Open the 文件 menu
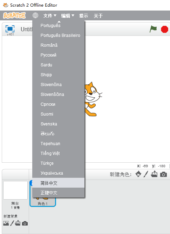Image resolution: width=170 pixels, height=234 pixels. coord(50,15)
